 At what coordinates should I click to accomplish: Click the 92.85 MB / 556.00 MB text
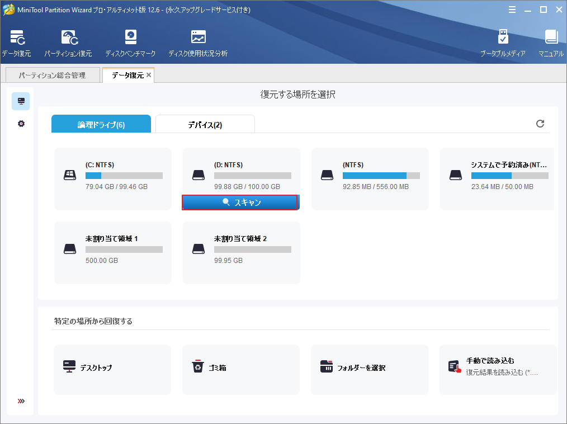point(376,187)
